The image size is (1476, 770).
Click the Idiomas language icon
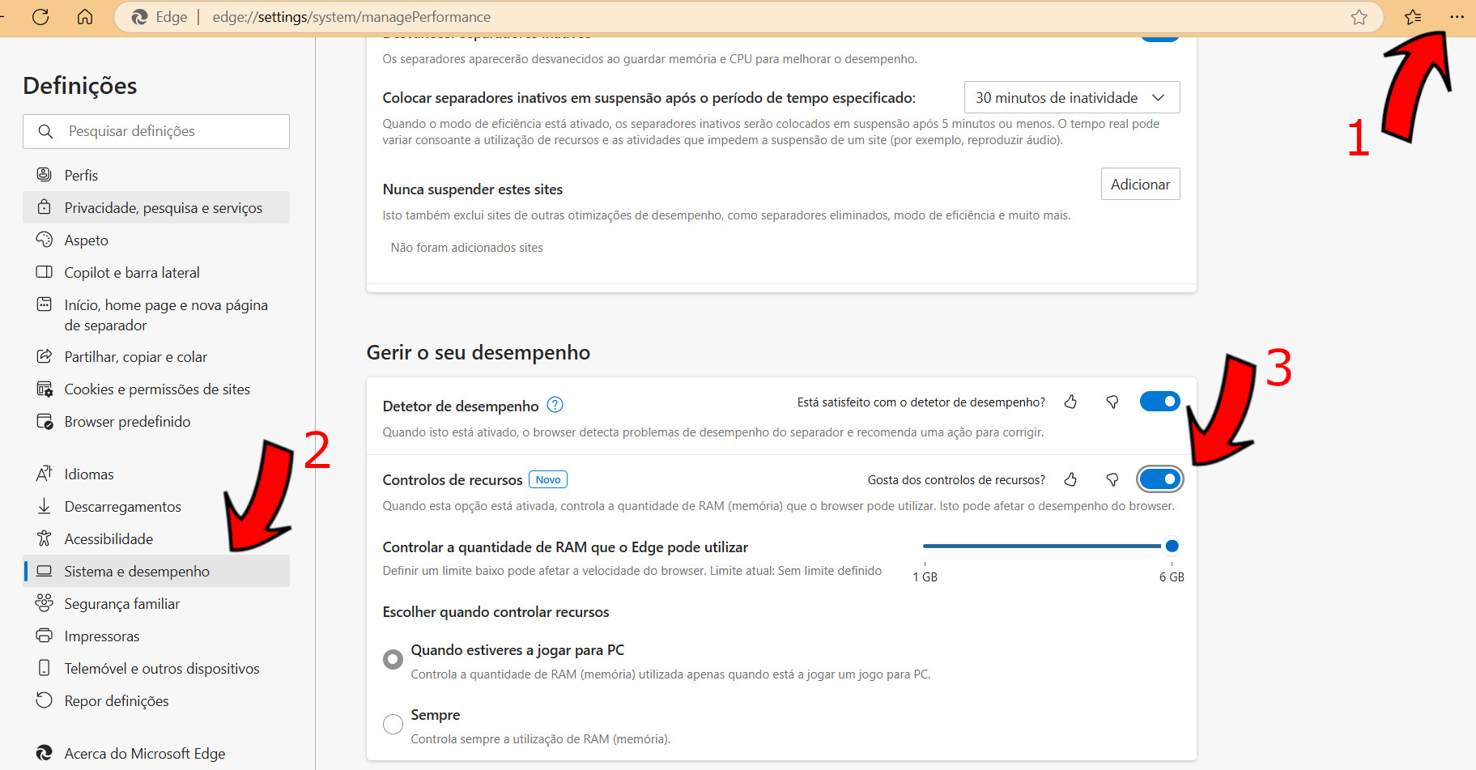coord(45,474)
